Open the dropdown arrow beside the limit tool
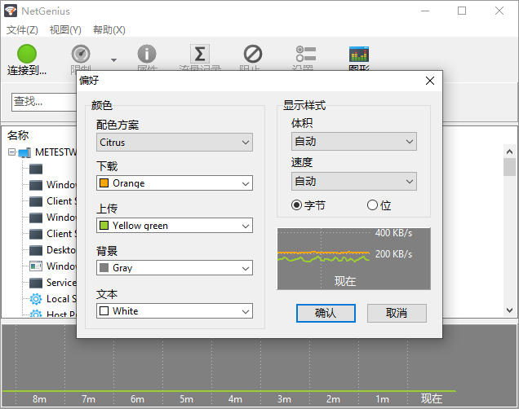Image resolution: width=519 pixels, height=409 pixels. click(x=113, y=59)
